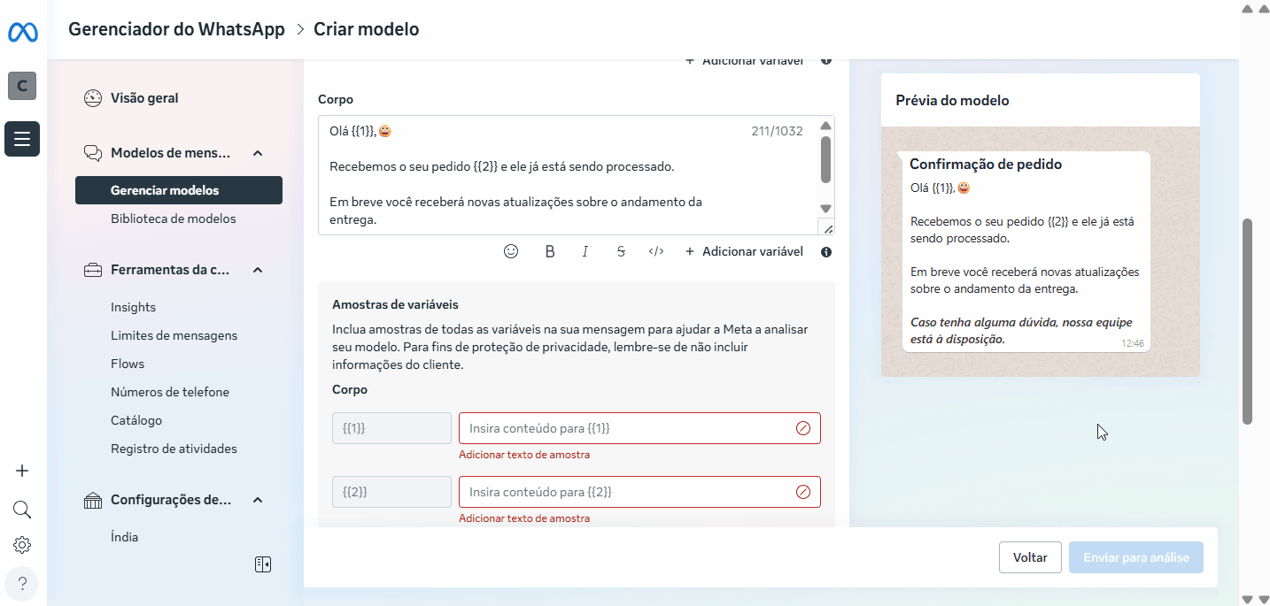Toggle strikethrough formatting in body toolbar
1270x606 pixels.
point(621,251)
